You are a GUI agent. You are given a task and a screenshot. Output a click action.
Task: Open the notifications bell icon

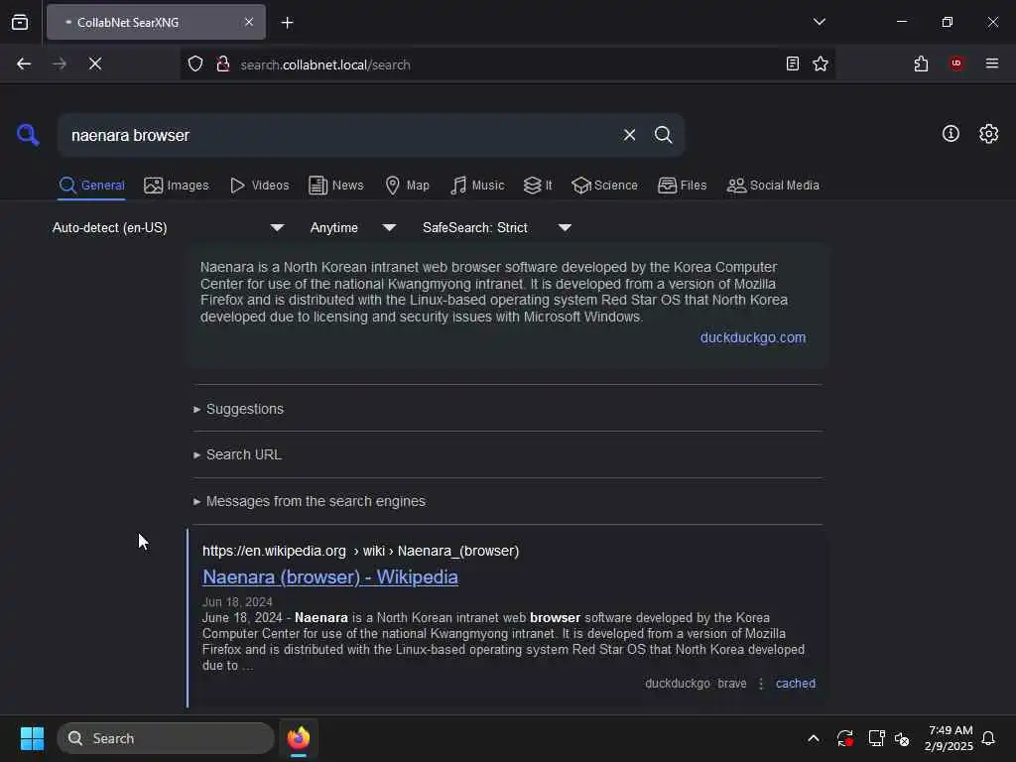click(988, 738)
